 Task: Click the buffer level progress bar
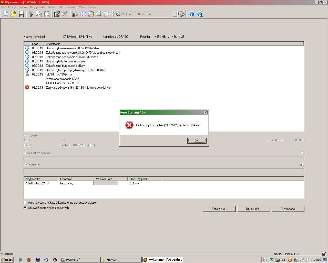106,183
